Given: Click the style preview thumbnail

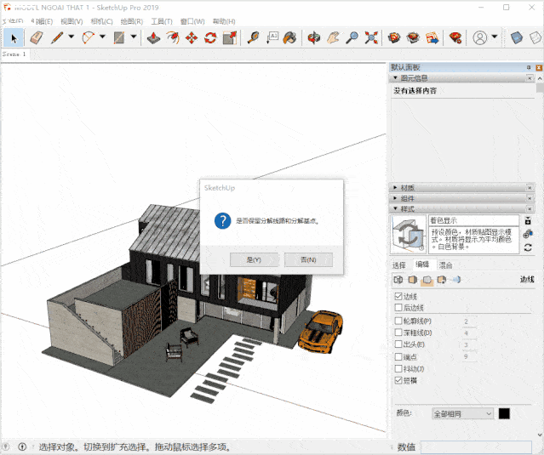Looking at the screenshot, I should (409, 235).
